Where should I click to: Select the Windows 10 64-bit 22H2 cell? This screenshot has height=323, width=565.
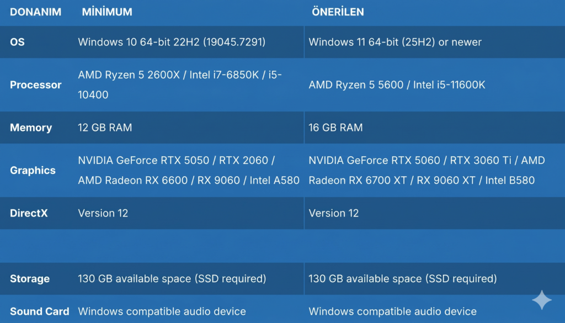172,42
